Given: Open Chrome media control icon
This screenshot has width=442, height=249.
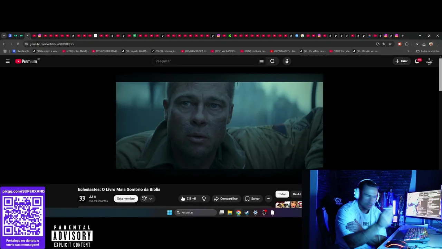Looking at the screenshot, I should tap(417, 44).
